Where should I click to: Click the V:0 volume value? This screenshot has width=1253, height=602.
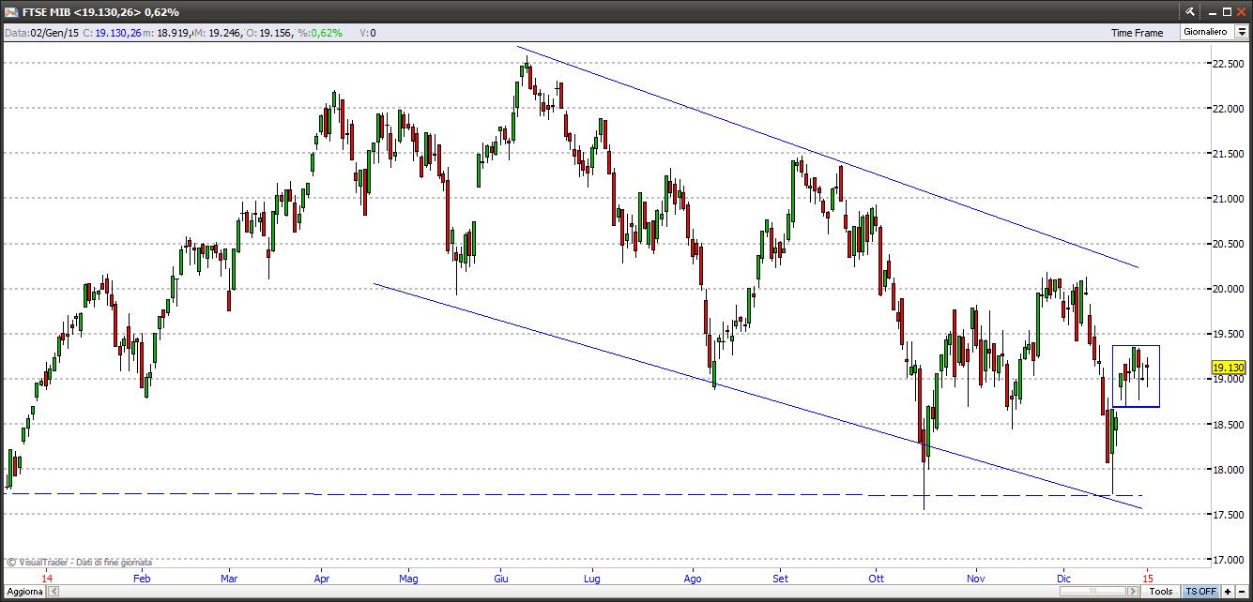(368, 33)
